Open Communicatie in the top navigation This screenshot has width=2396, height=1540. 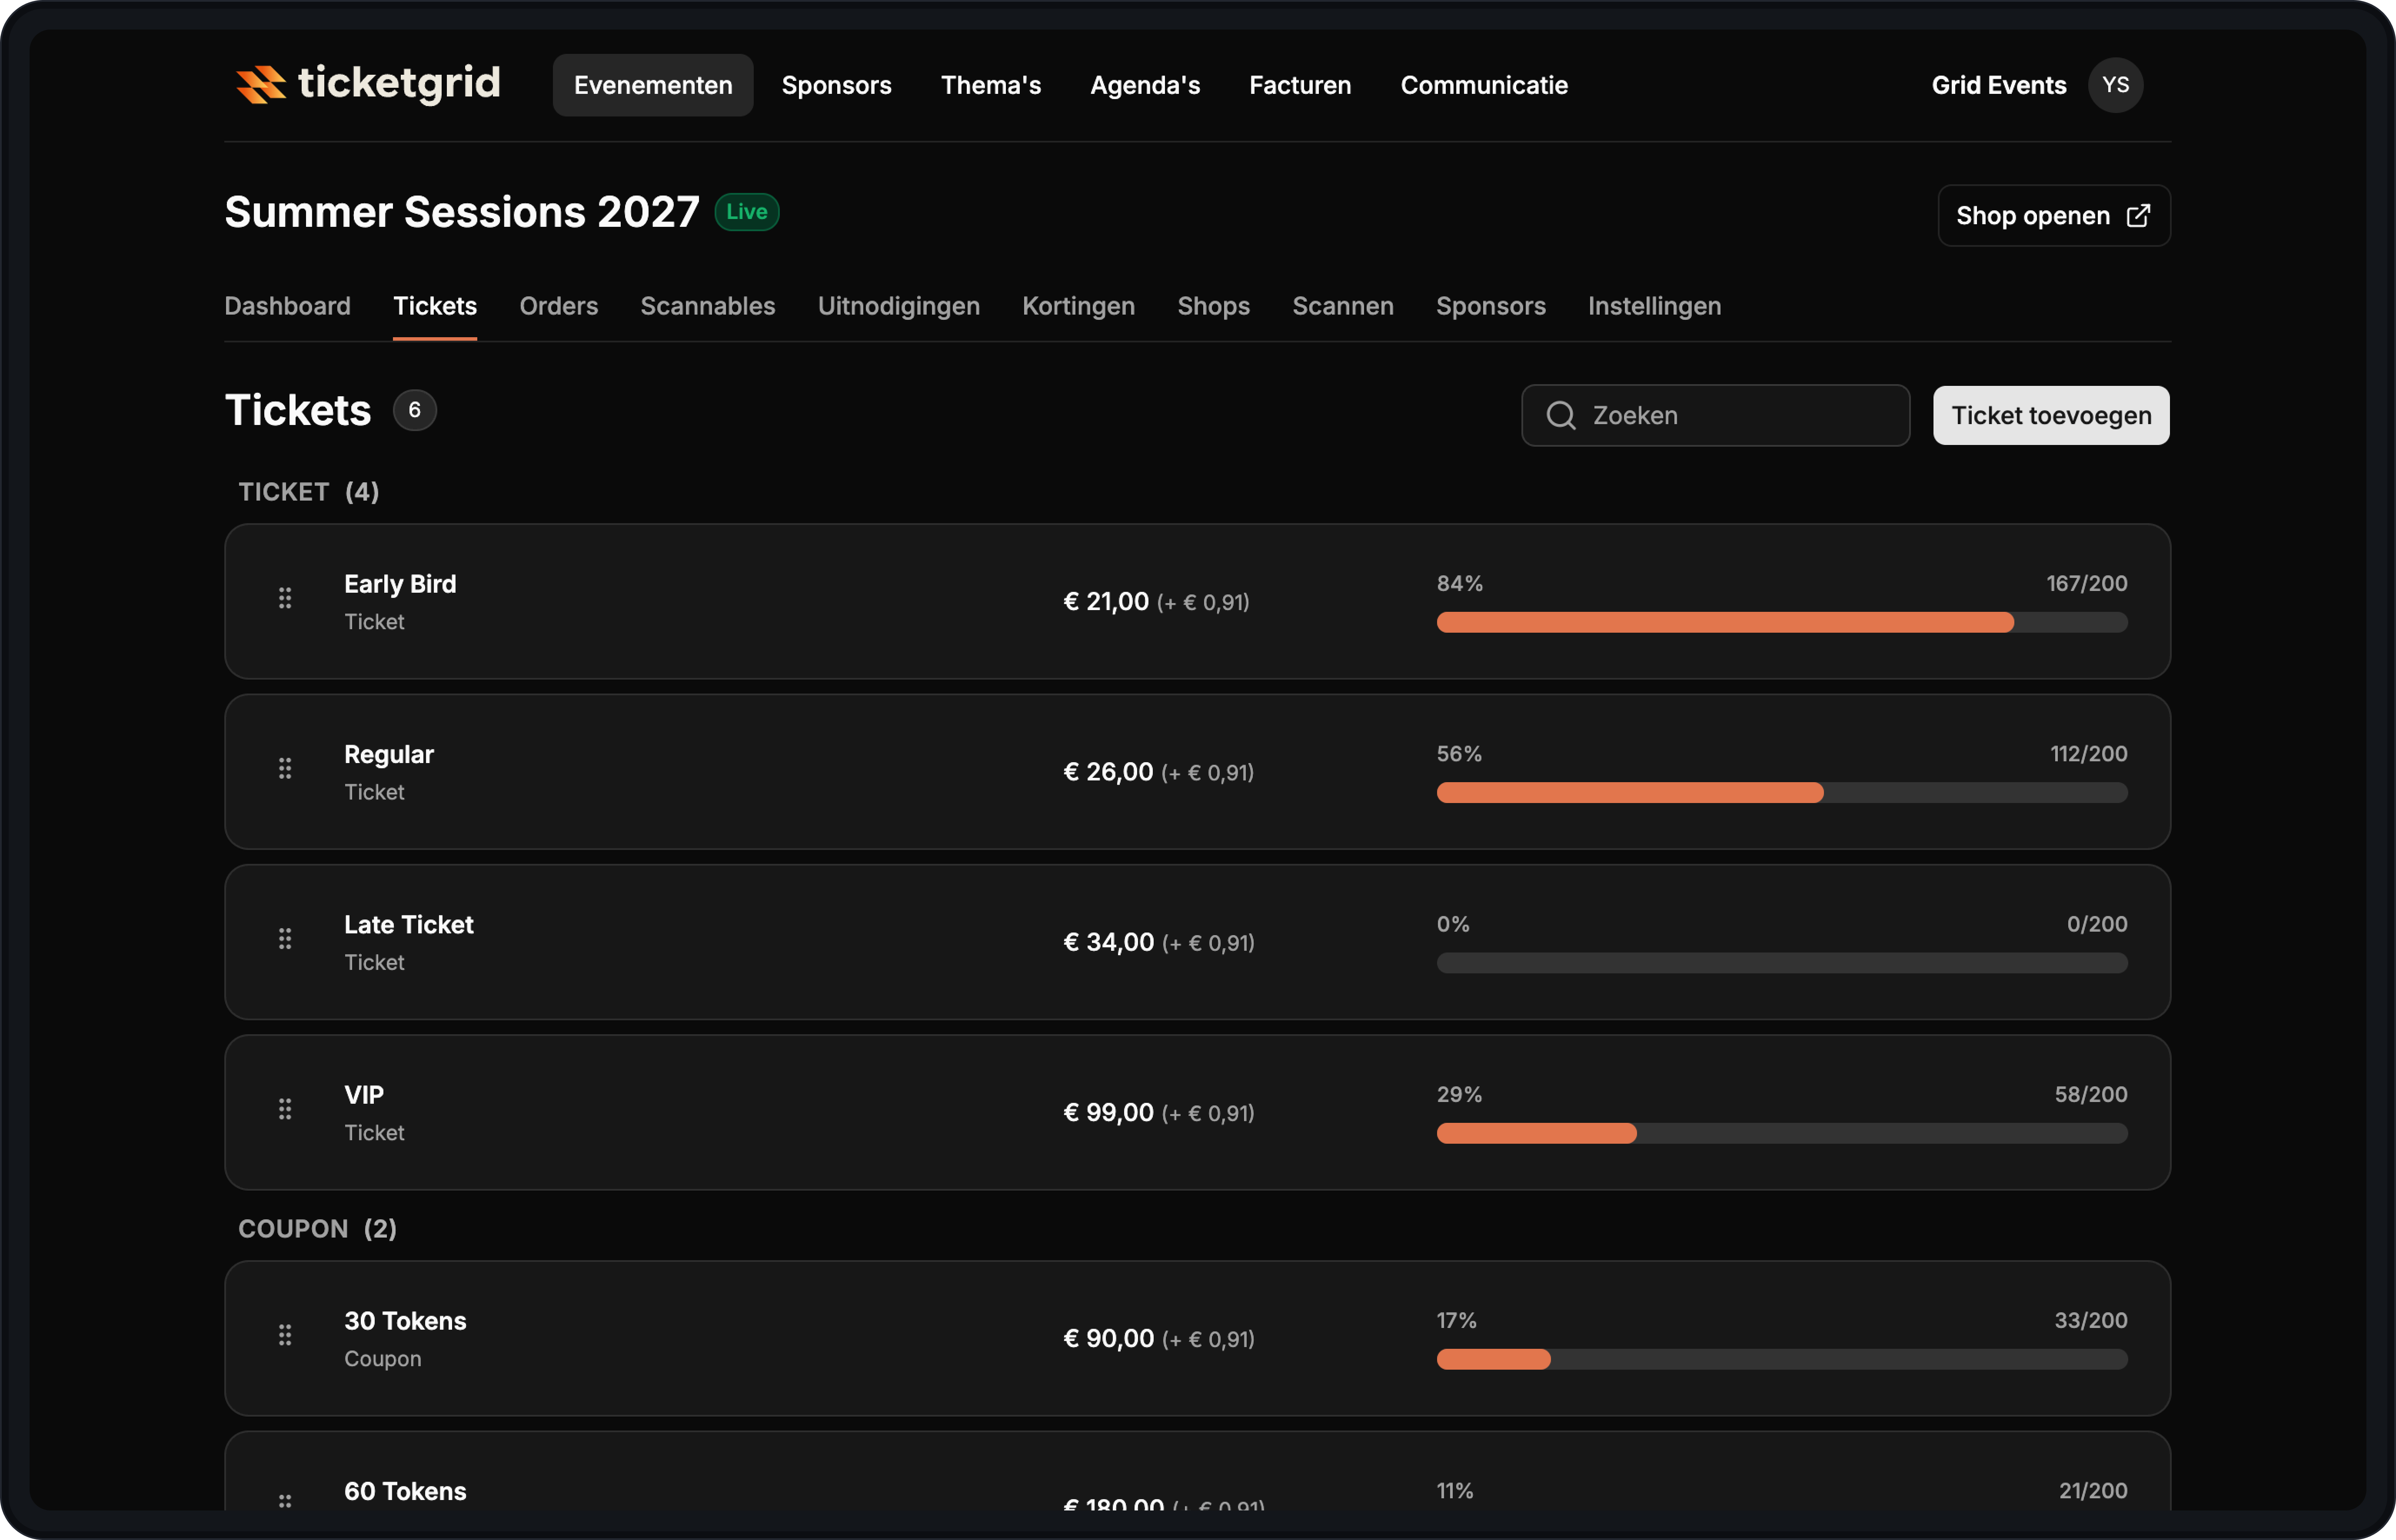(x=1484, y=85)
